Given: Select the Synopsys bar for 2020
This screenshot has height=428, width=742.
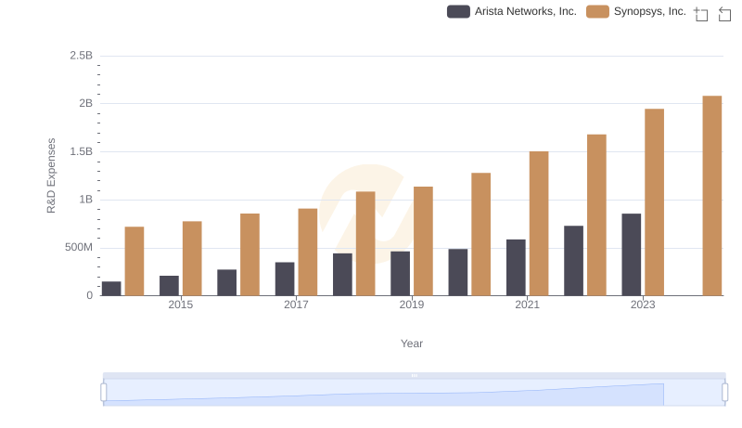Looking at the screenshot, I should click(x=480, y=234).
